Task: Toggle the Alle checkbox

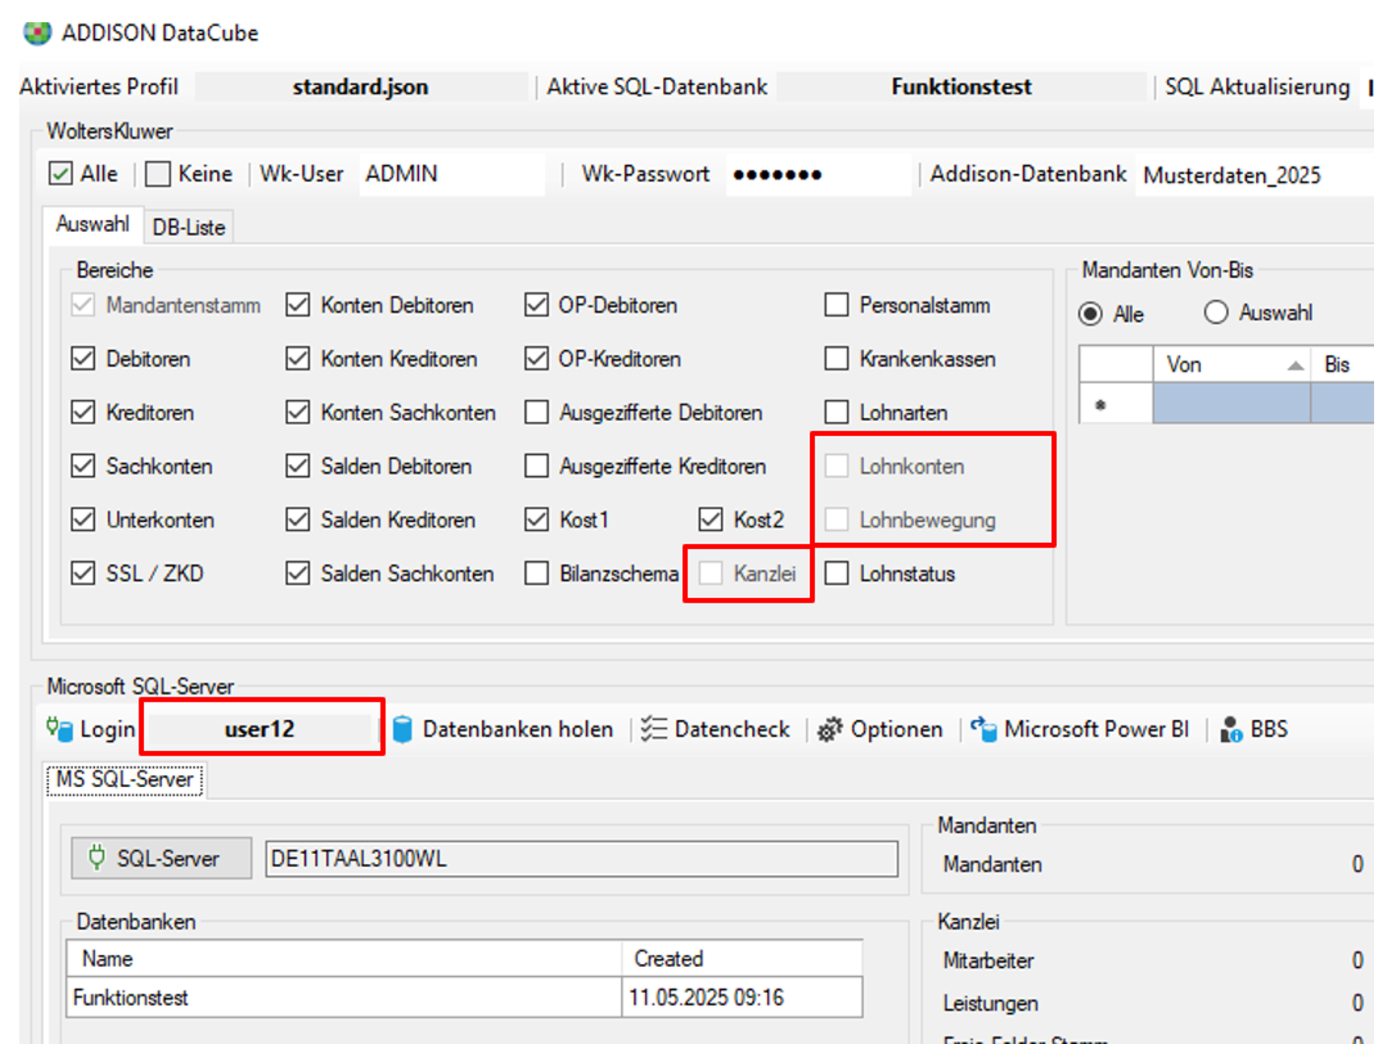Action: [61, 175]
